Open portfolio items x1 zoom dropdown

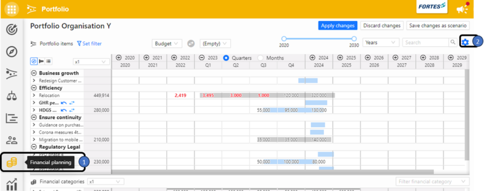(91, 62)
